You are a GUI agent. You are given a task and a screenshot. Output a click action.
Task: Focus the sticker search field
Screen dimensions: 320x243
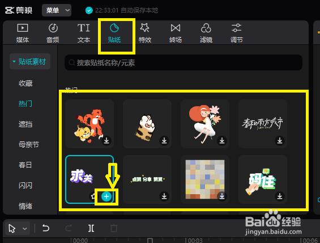point(184,62)
